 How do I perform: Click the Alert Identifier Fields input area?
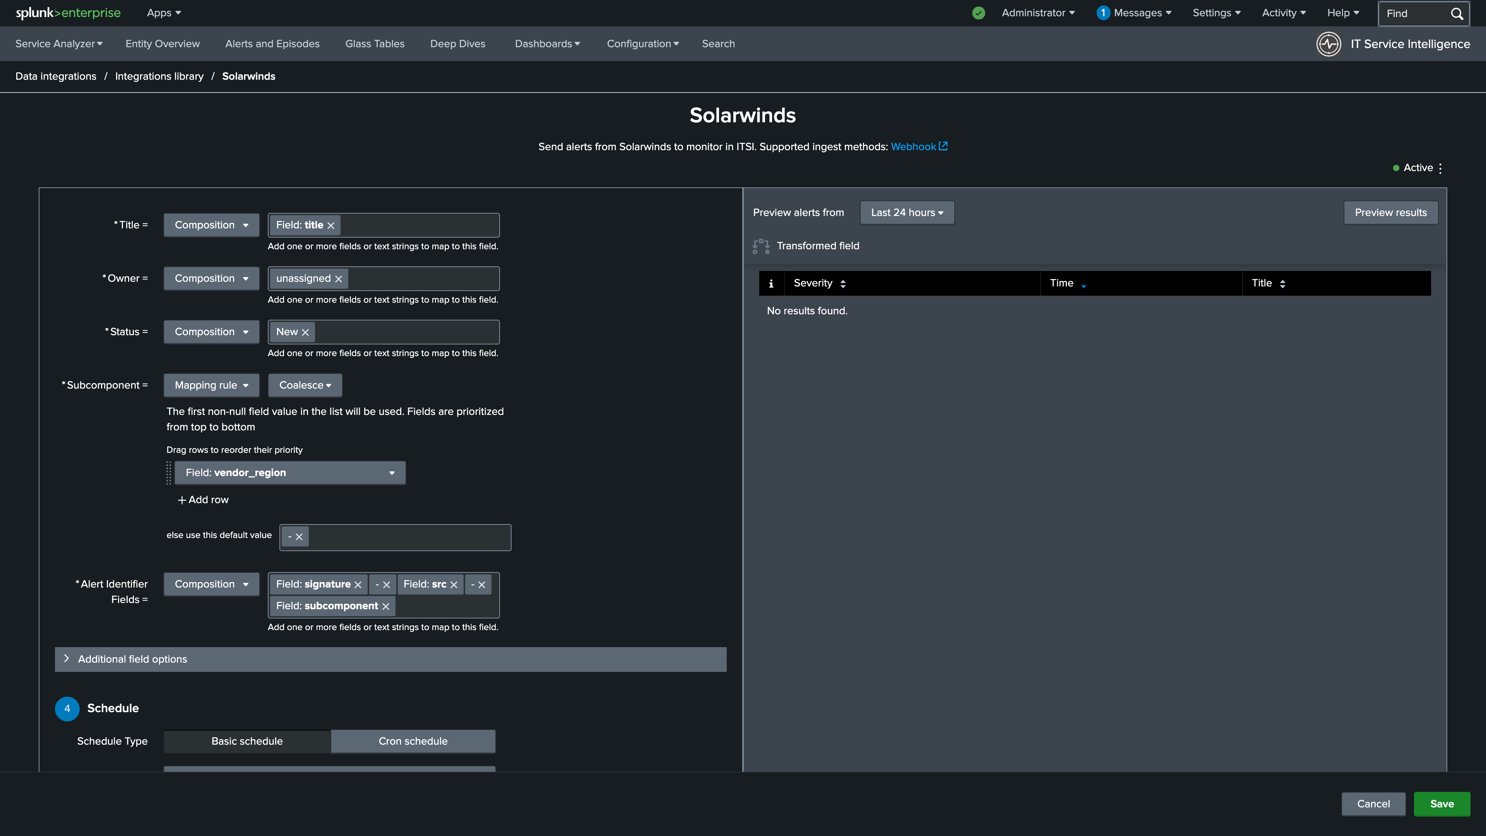pos(383,595)
